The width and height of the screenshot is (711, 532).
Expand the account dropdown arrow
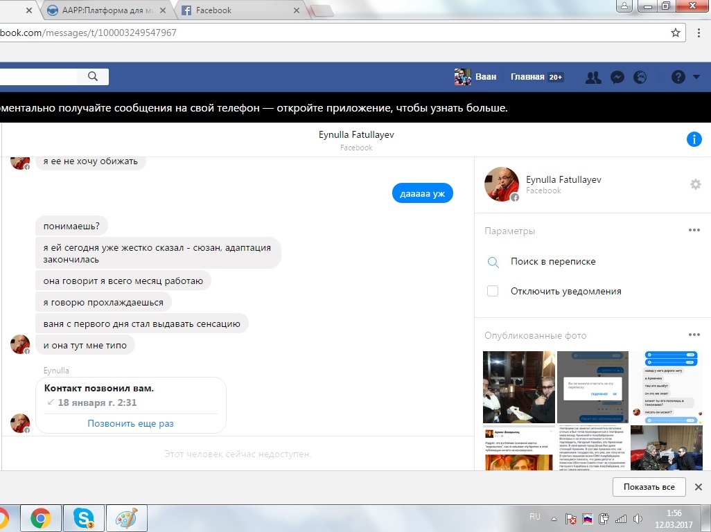[696, 77]
